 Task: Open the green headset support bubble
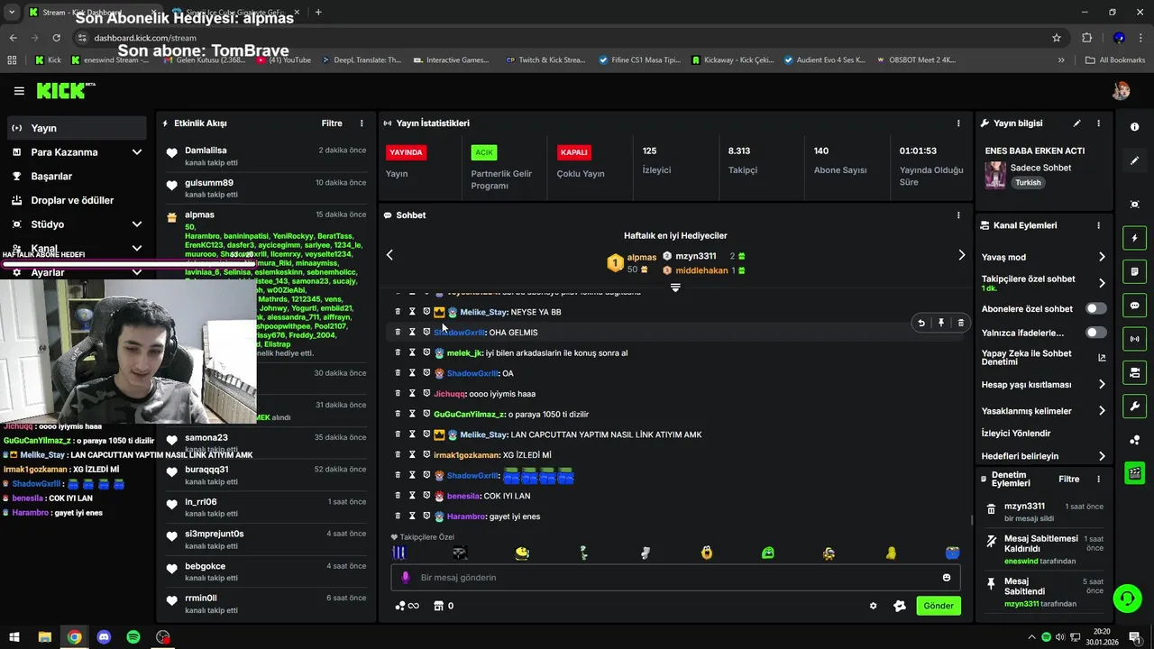(1126, 598)
